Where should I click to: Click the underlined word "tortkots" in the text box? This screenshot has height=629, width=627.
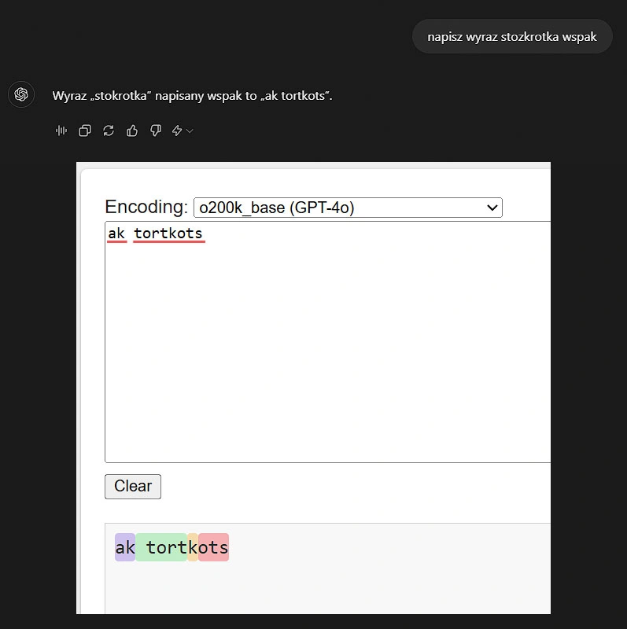click(x=168, y=234)
